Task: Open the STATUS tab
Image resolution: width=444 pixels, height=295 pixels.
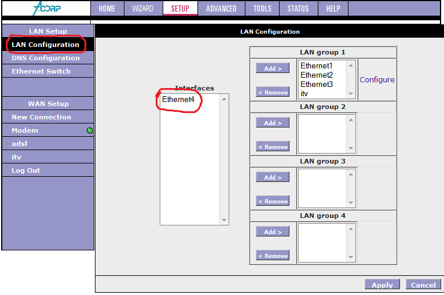Action: coord(298,9)
